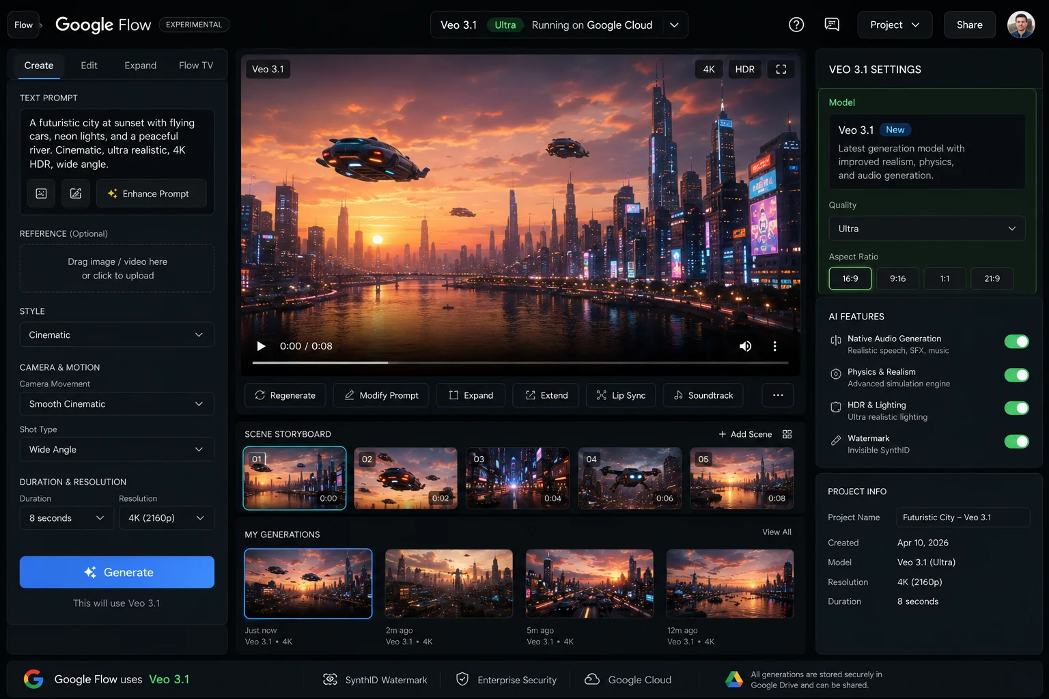1049x699 pixels.
Task: Open the more actions ellipsis button
Action: click(778, 395)
